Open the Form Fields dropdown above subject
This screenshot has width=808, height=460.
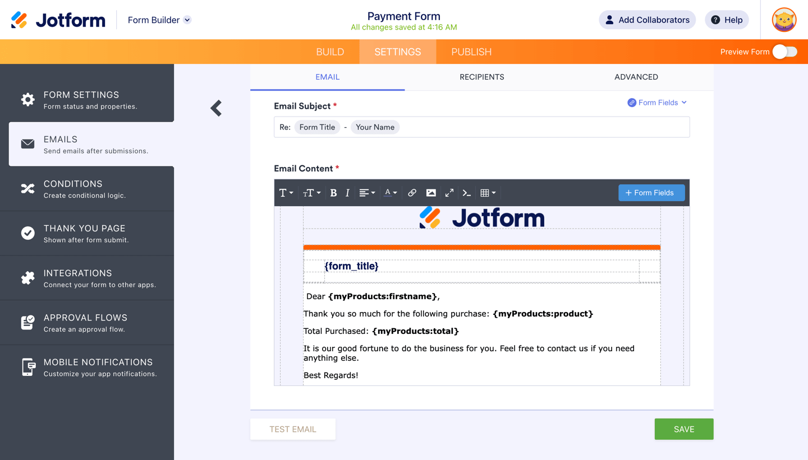pos(657,103)
